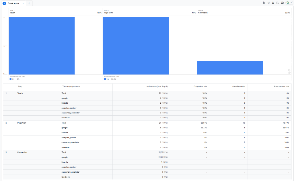Click analytics_partner under the Touch step
This screenshot has height=181, width=294.
pyautogui.click(x=69, y=108)
